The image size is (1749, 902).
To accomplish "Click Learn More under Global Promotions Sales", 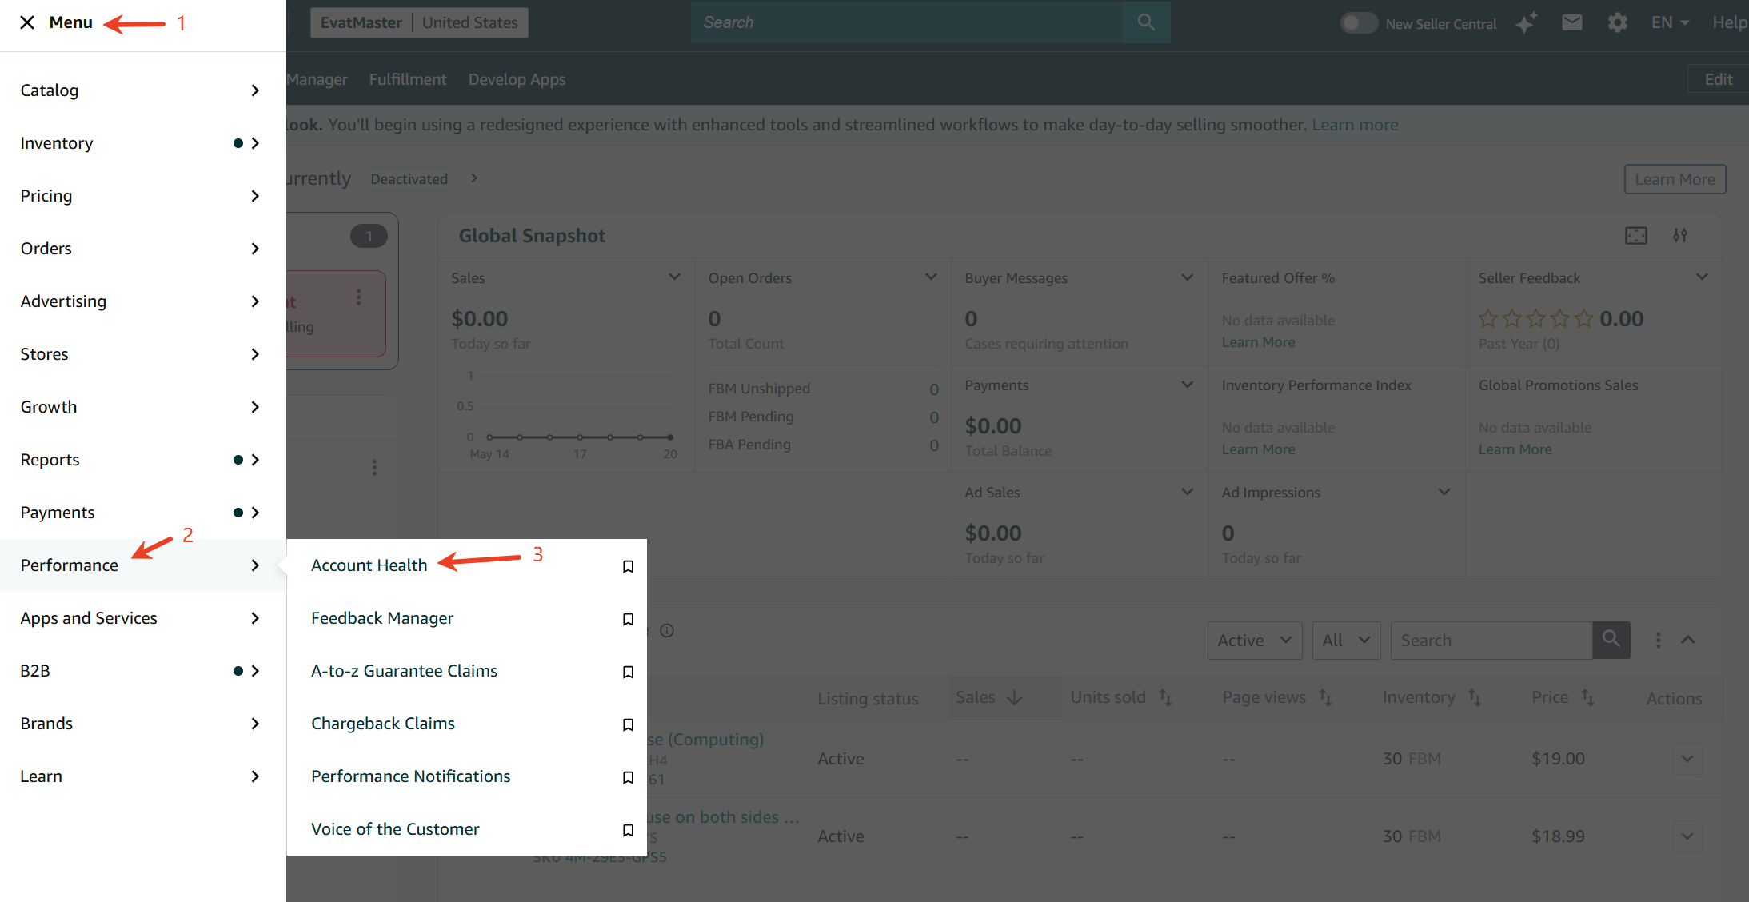I will [1515, 449].
